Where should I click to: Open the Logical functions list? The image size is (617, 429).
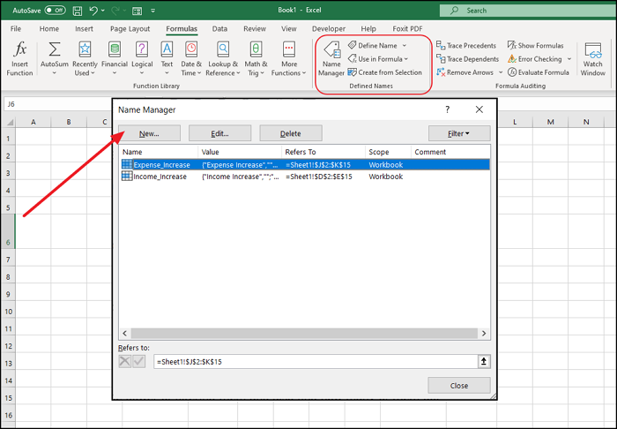point(142,59)
